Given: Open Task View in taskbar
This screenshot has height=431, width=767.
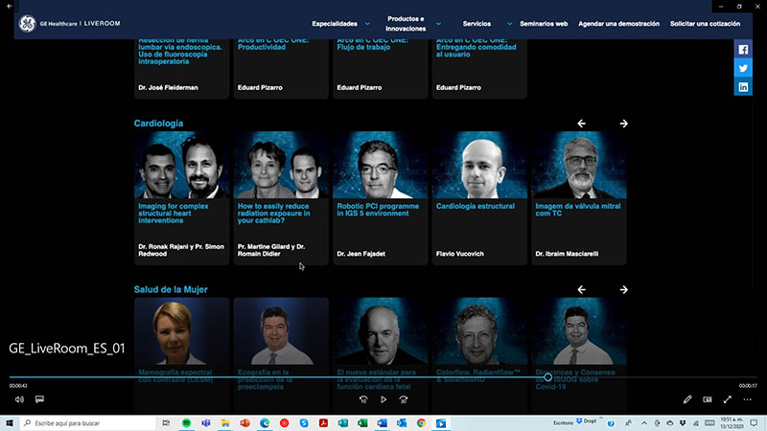Looking at the screenshot, I should tap(166, 423).
